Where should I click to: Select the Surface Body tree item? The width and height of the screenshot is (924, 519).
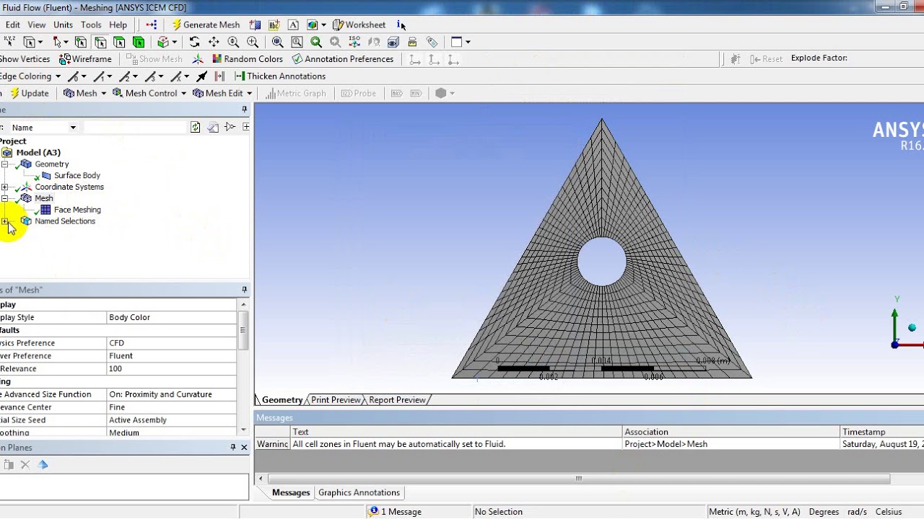click(77, 175)
